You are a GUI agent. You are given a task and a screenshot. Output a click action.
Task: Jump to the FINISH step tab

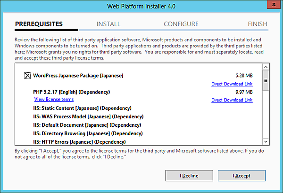coord(257,24)
